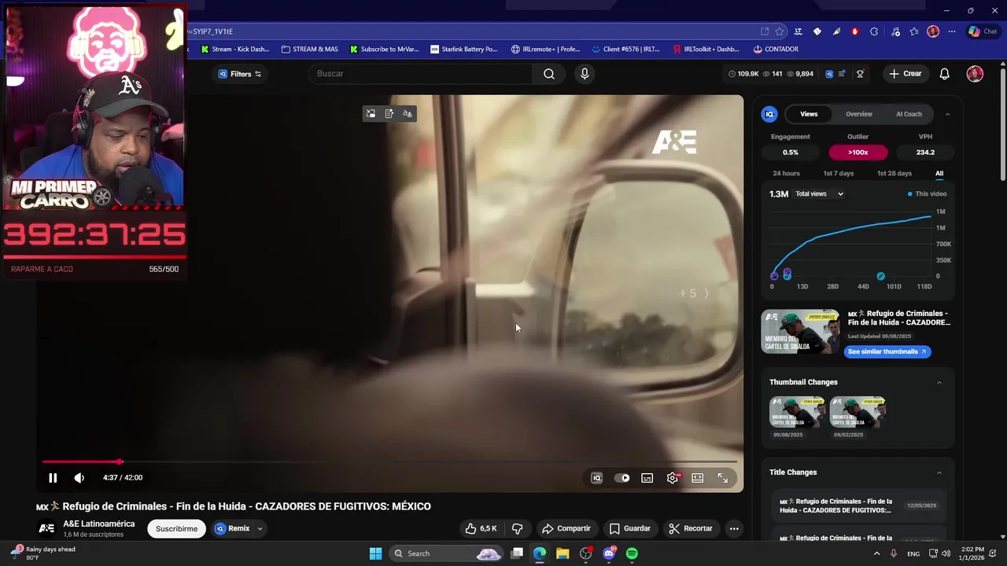Select the All time range
Viewport: 1007px width, 566px height.
click(x=939, y=174)
